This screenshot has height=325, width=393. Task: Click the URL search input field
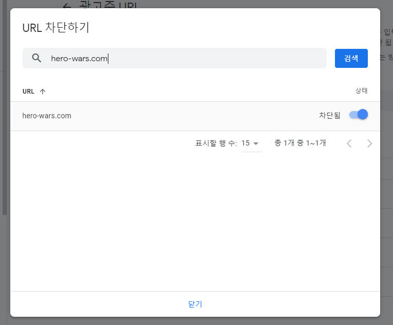pos(175,58)
